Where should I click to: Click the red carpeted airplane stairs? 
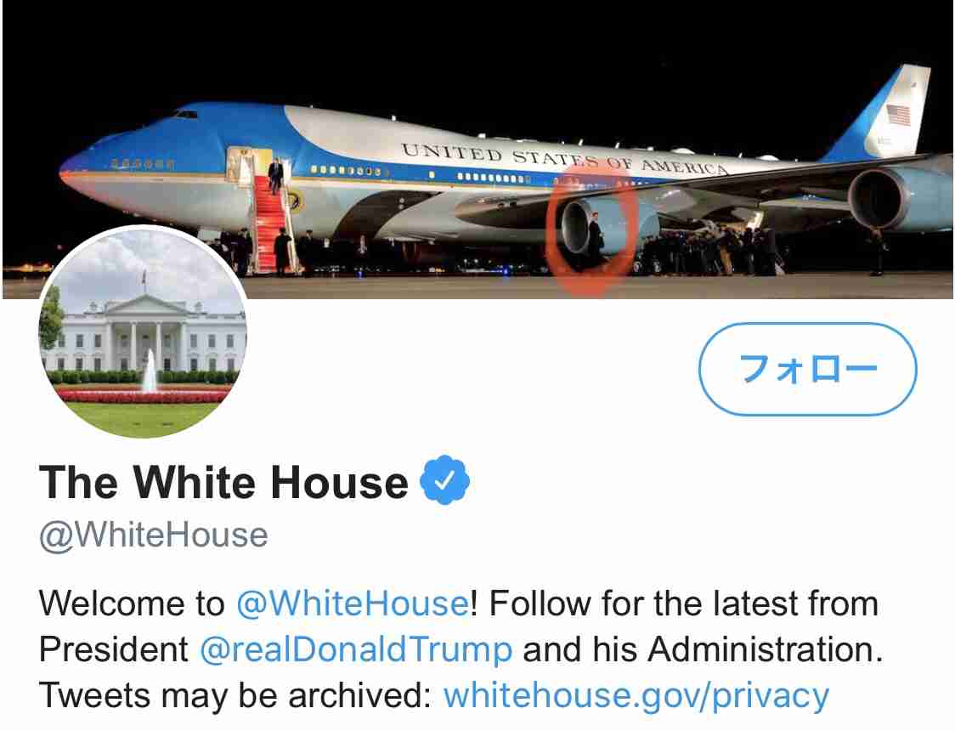click(x=269, y=224)
